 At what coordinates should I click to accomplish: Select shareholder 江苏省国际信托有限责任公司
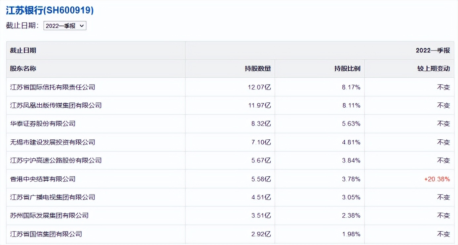(x=53, y=87)
